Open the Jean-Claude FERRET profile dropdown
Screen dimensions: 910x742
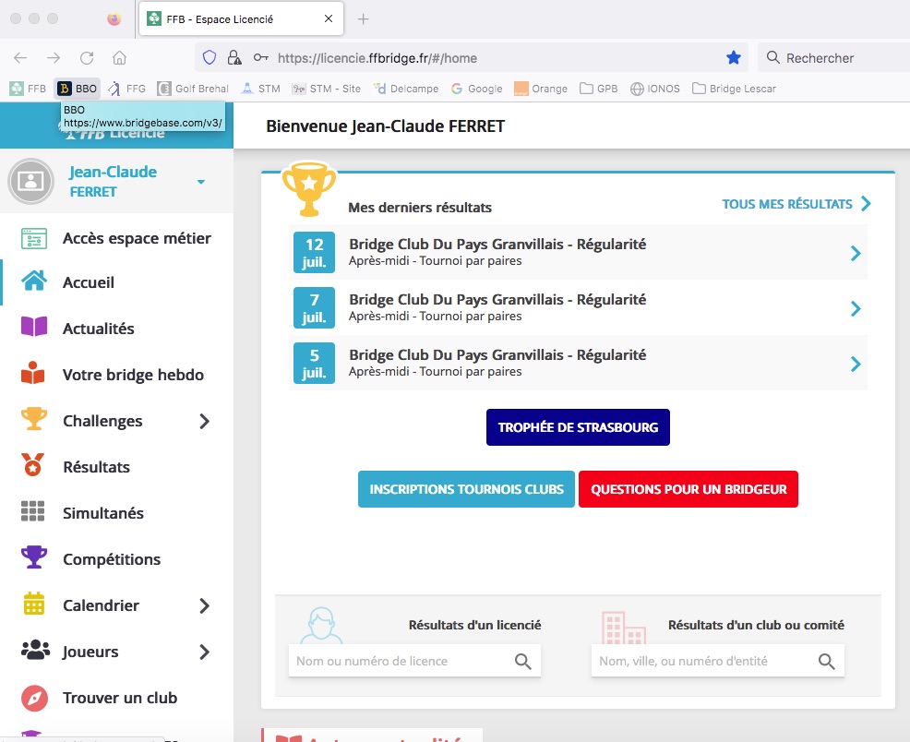coord(200,182)
